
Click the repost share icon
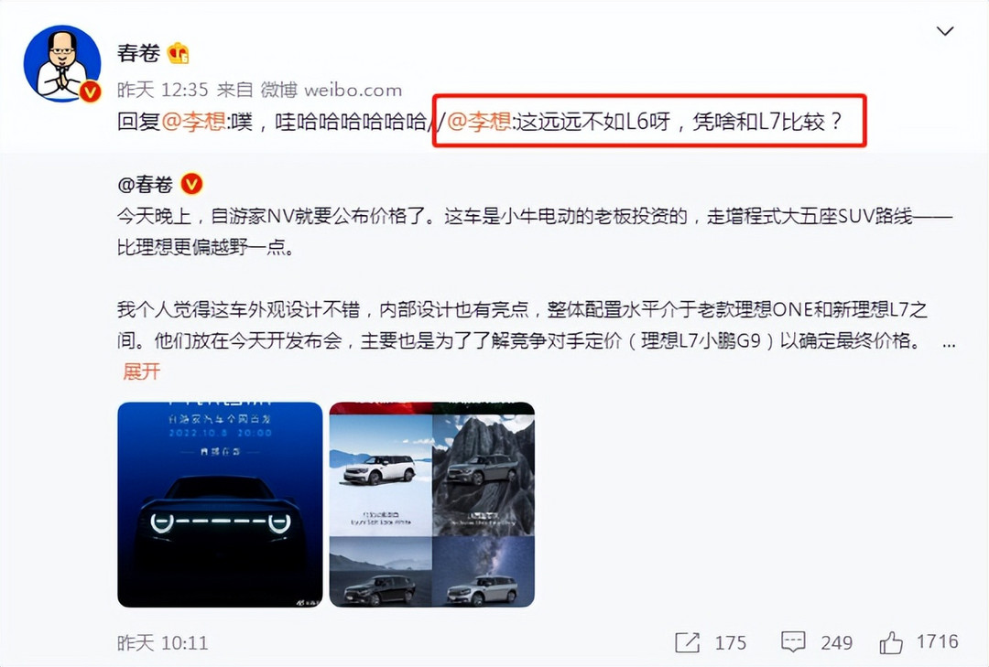pos(687,642)
